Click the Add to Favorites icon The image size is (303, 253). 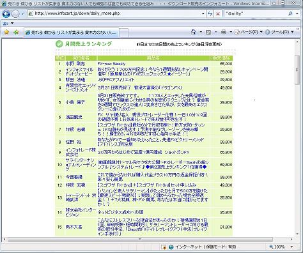coord(16,32)
